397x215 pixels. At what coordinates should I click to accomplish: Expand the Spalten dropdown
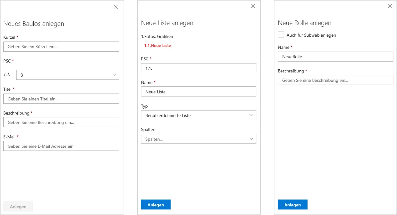198,139
